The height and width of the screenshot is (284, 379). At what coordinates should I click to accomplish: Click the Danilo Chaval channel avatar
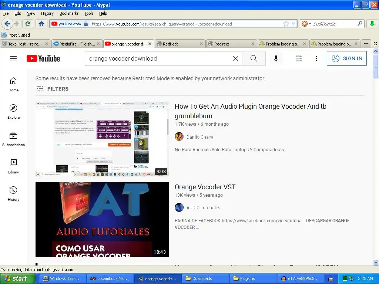click(179, 137)
